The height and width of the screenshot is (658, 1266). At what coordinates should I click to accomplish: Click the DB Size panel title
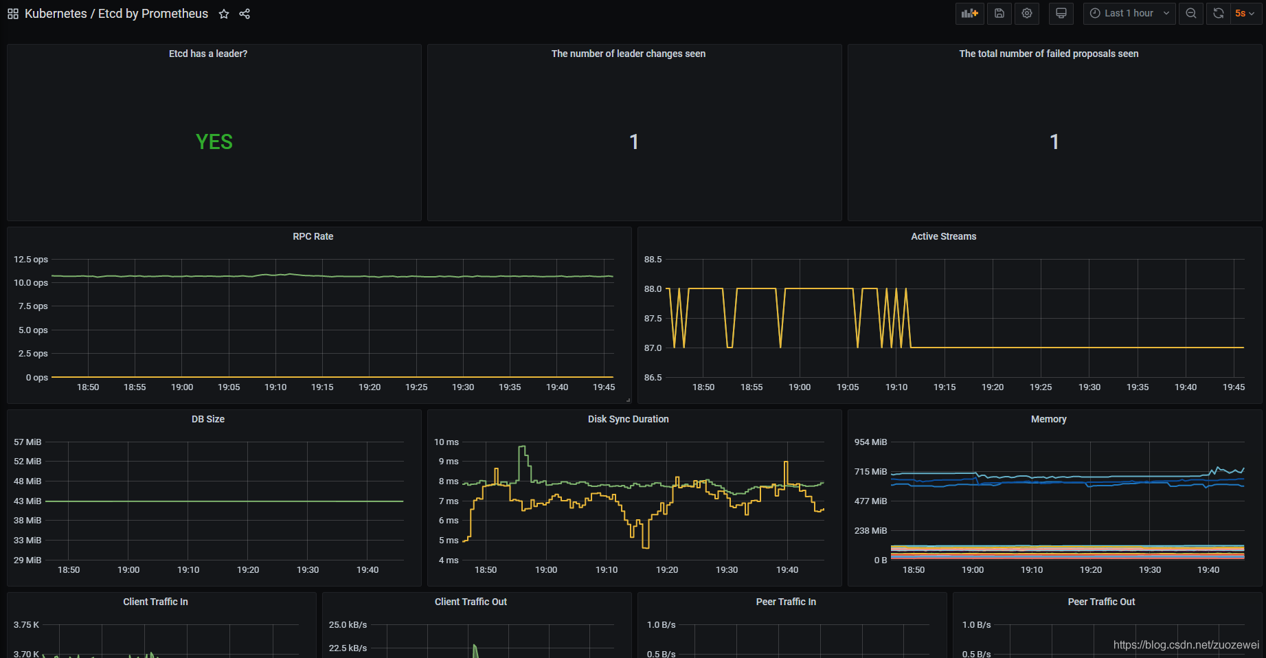click(x=208, y=419)
